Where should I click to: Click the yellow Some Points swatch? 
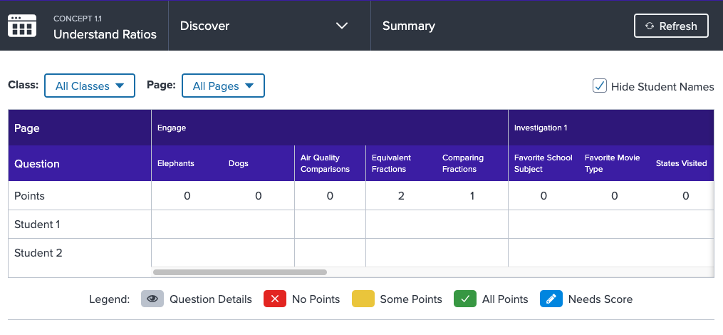point(363,299)
